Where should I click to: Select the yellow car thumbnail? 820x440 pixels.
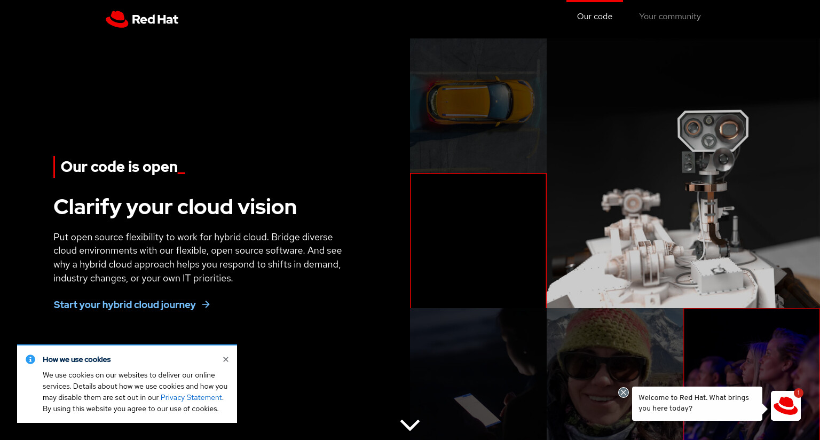pos(478,105)
